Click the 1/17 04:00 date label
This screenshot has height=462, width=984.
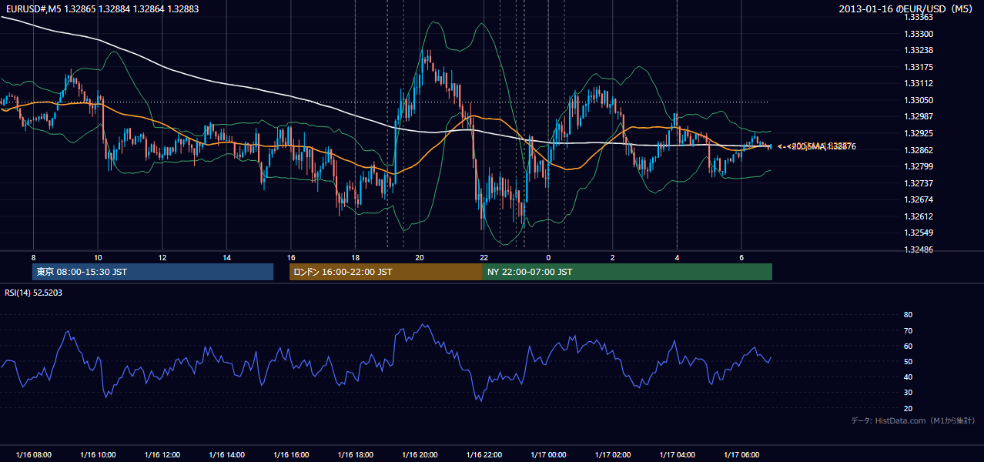678,455
